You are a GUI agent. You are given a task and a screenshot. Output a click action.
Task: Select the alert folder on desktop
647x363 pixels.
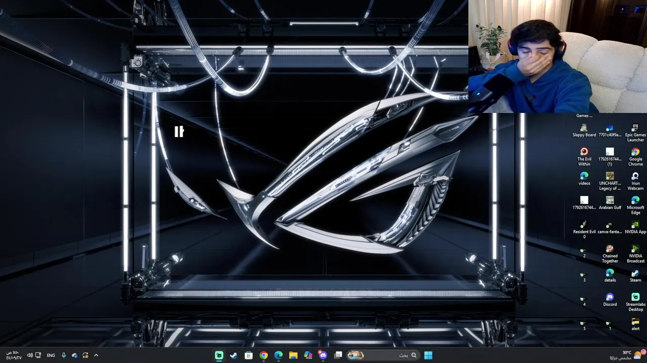[x=635, y=324]
